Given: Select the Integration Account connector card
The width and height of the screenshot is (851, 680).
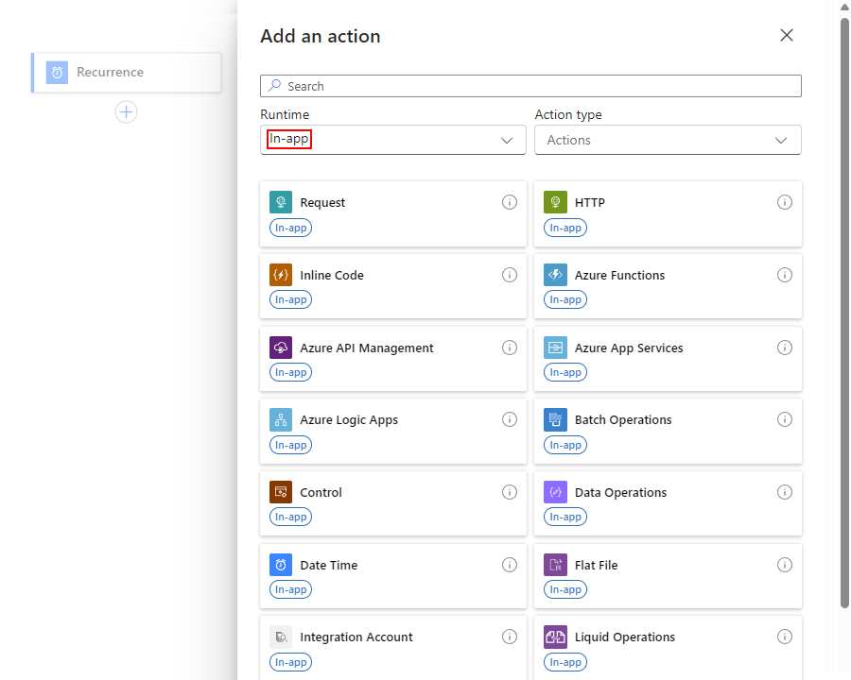Looking at the screenshot, I should 392,647.
